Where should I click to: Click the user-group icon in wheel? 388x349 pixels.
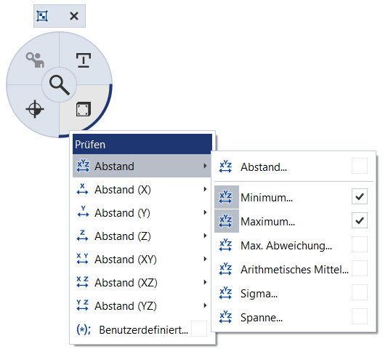pos(35,60)
